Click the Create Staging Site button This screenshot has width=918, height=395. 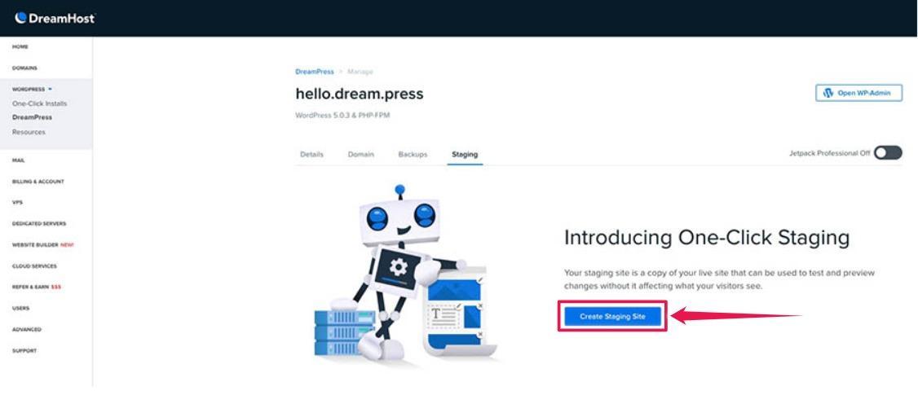pyautogui.click(x=612, y=317)
